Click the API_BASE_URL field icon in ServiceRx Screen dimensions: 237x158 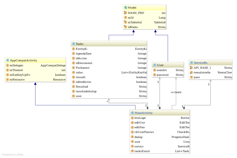191,68
